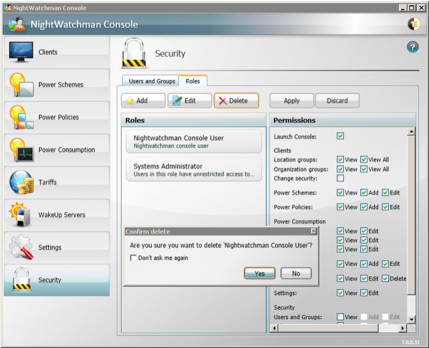Select the Roles tab
The height and width of the screenshot is (348, 429).
193,81
